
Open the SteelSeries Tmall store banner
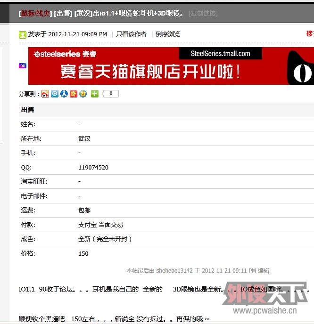[171, 66]
